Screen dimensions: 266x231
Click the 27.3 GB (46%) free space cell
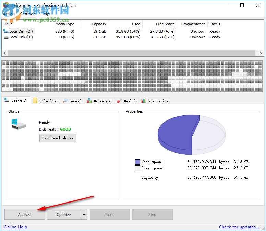click(x=162, y=31)
